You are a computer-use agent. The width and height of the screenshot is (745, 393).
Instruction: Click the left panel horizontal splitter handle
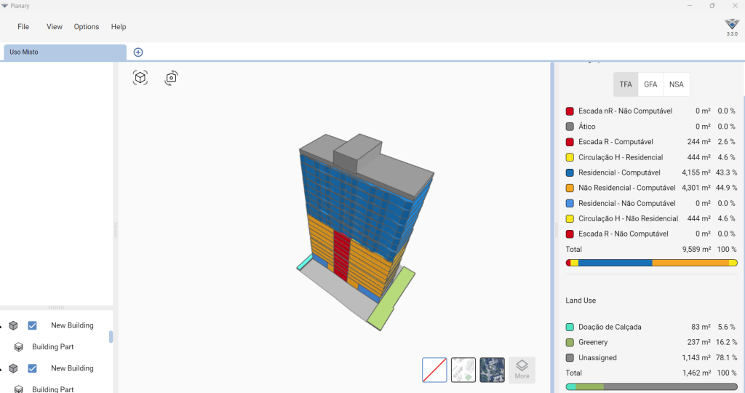56,307
